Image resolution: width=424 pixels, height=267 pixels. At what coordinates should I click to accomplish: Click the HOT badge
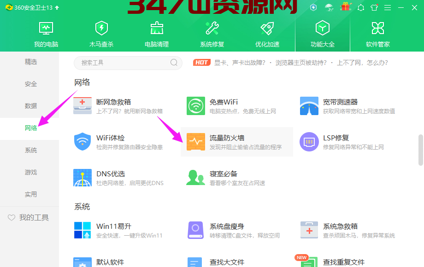click(x=202, y=63)
